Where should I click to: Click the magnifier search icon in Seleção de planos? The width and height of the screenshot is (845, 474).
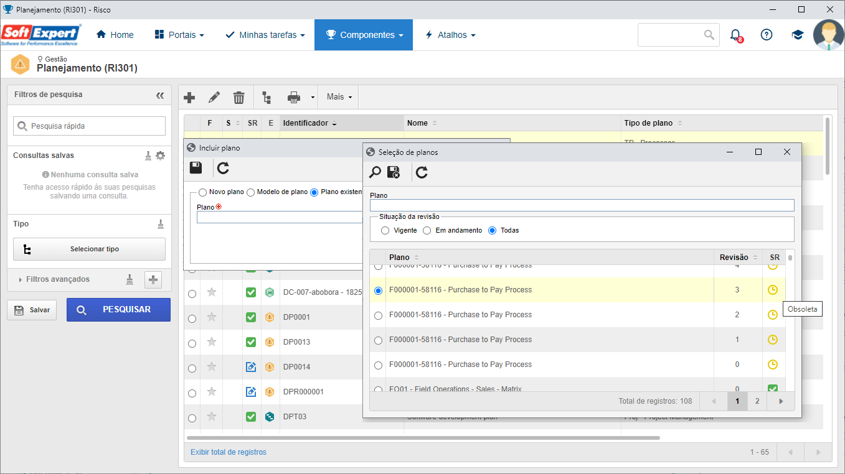click(375, 172)
